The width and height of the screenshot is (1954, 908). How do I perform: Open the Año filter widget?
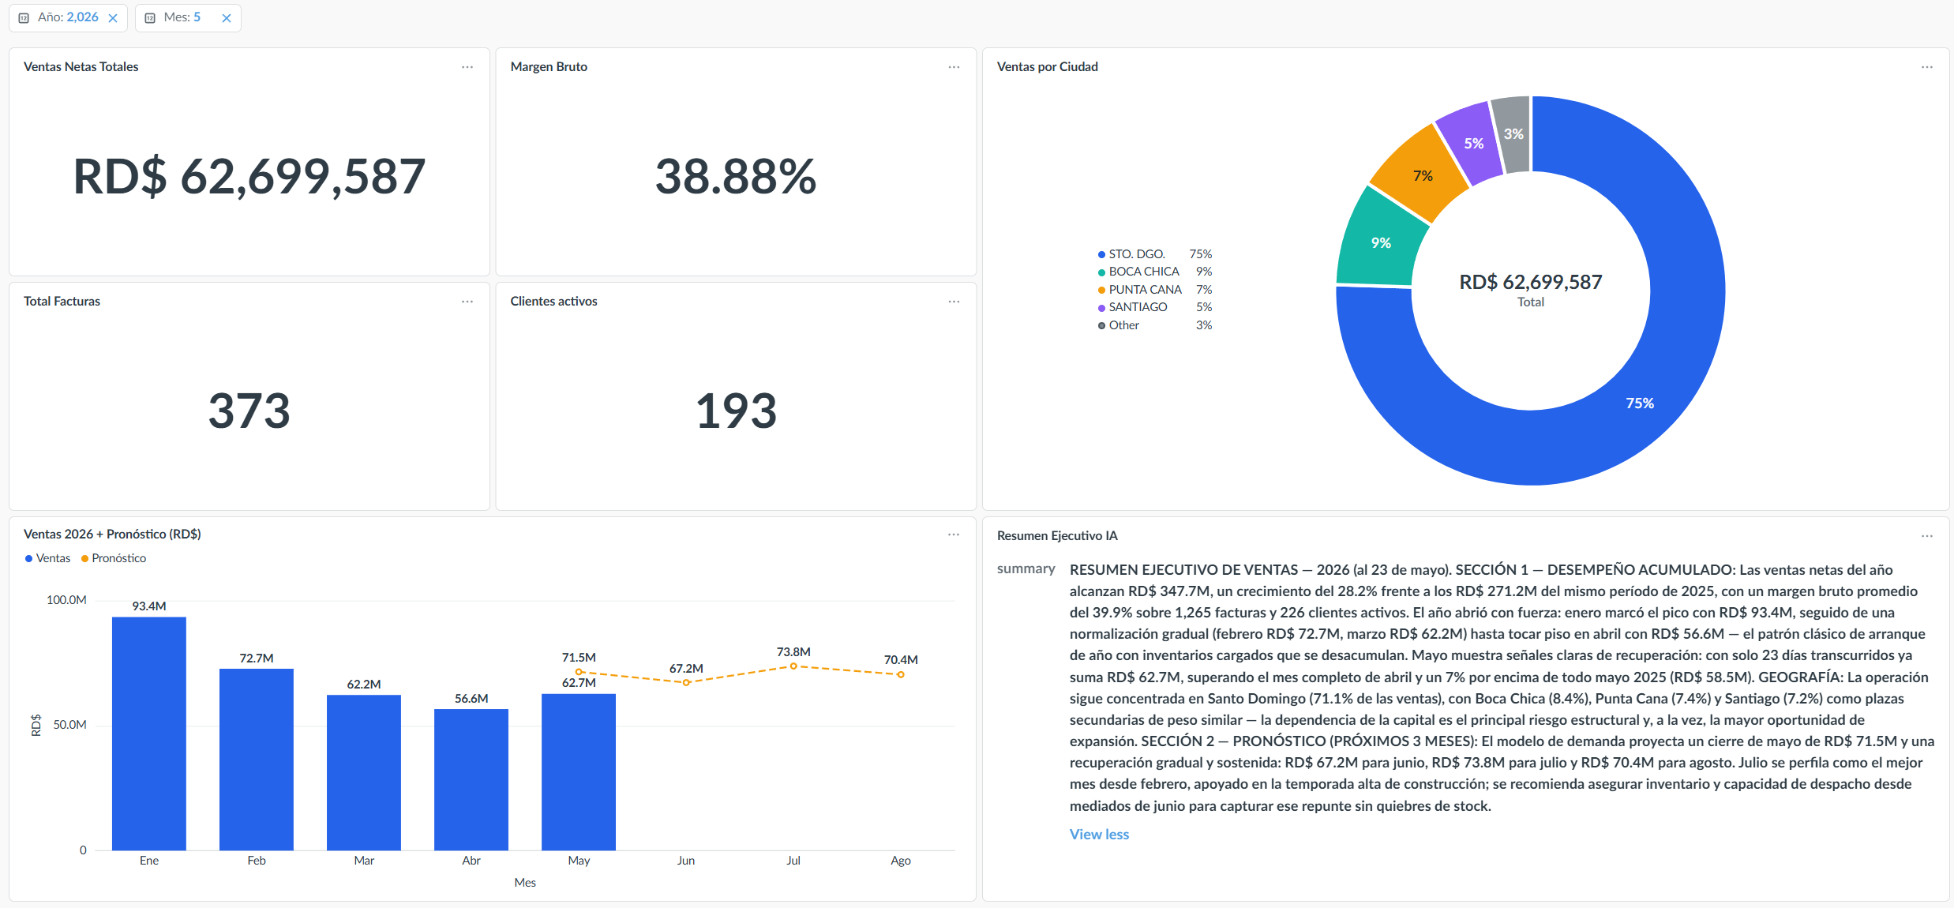[68, 17]
